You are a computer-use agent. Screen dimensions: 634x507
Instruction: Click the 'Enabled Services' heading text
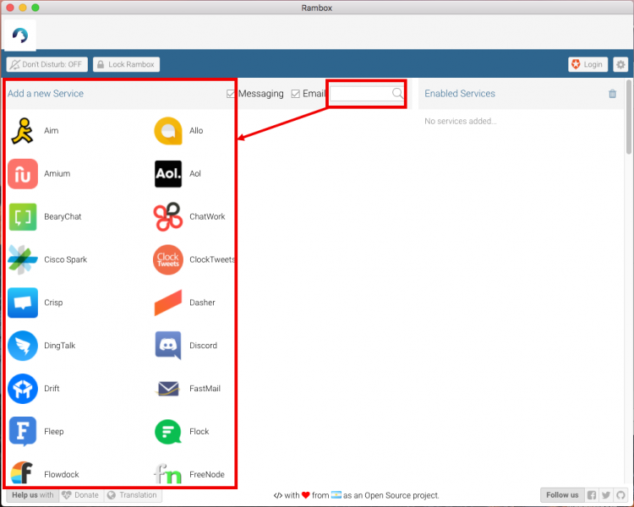(x=460, y=94)
